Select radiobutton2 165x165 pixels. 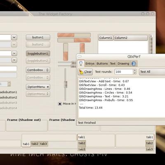[8, 97]
